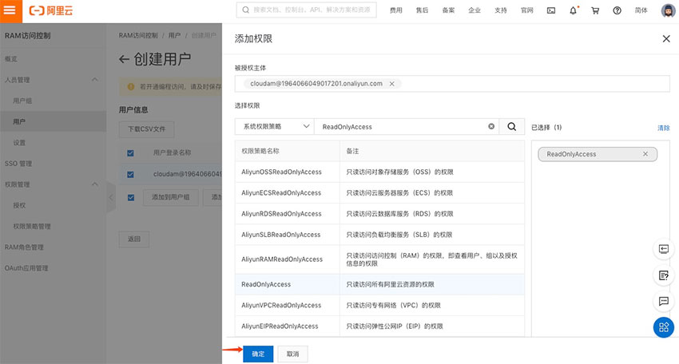Select 用户 in the sidebar
The width and height of the screenshot is (679, 364).
click(x=53, y=121)
